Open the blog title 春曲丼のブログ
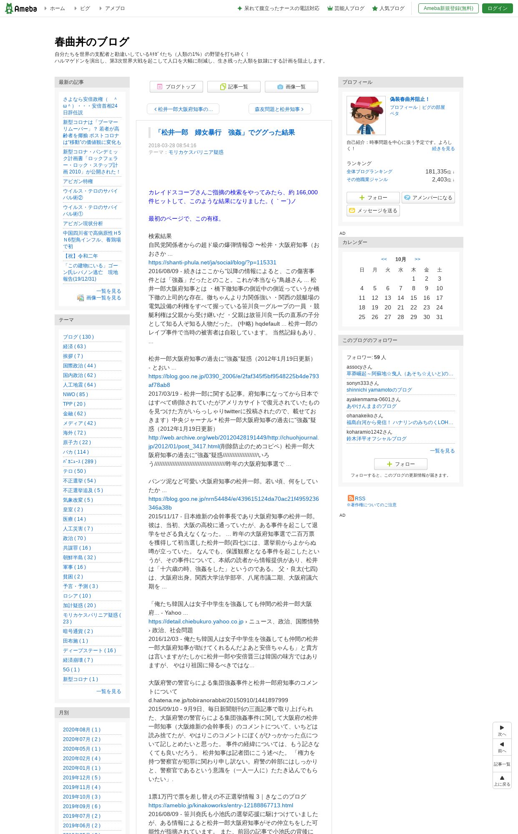Image resolution: width=518 pixels, height=834 pixels. click(92, 42)
